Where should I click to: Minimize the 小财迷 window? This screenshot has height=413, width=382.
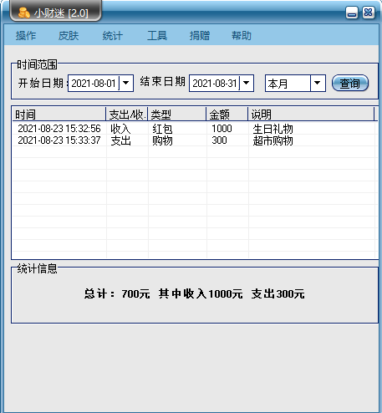[352, 13]
